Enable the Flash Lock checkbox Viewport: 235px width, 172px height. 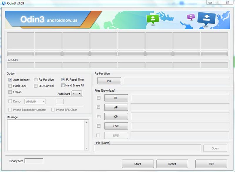pos(10,86)
